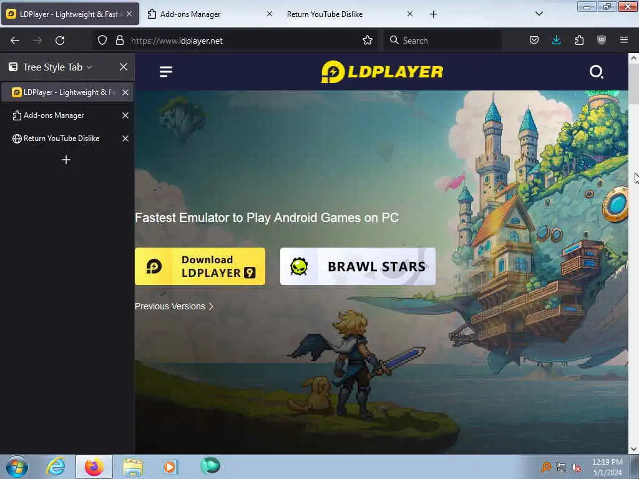Show site security padlock info

119,40
